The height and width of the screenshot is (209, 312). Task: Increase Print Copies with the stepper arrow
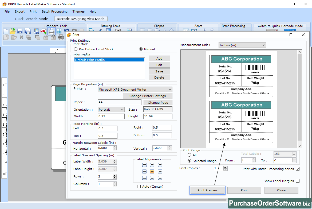[x=225, y=167]
